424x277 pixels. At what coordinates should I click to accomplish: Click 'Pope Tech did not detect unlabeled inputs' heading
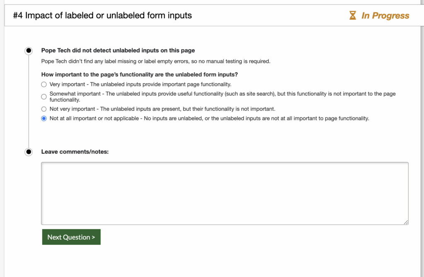pos(118,51)
